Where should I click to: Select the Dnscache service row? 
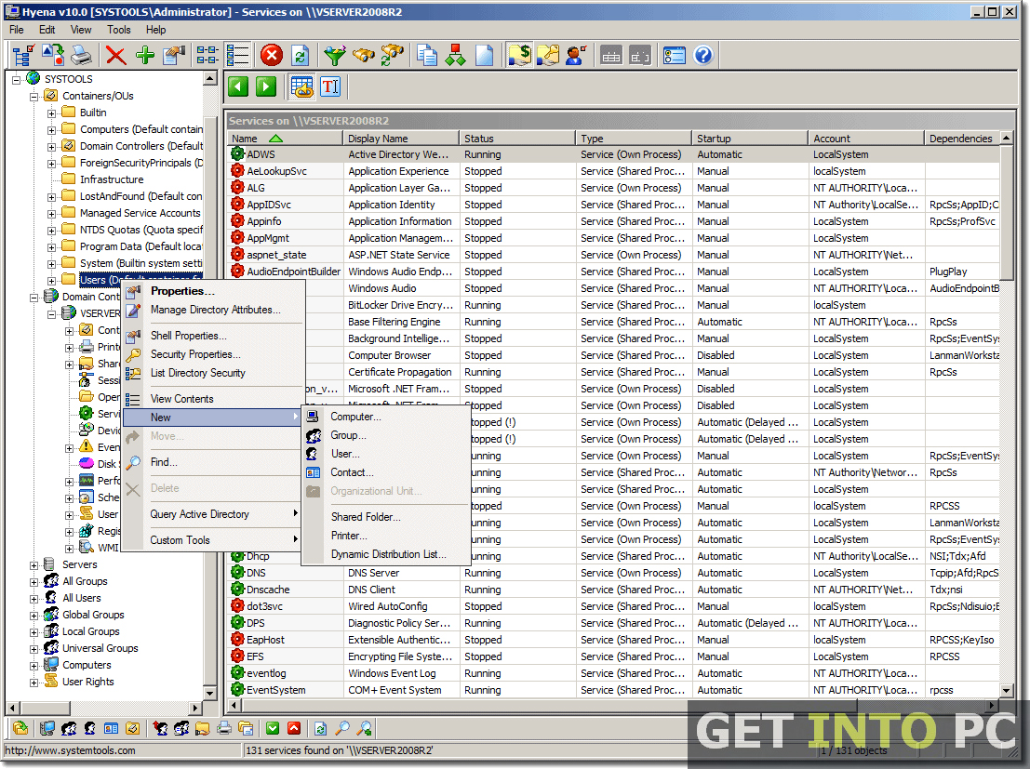point(613,590)
